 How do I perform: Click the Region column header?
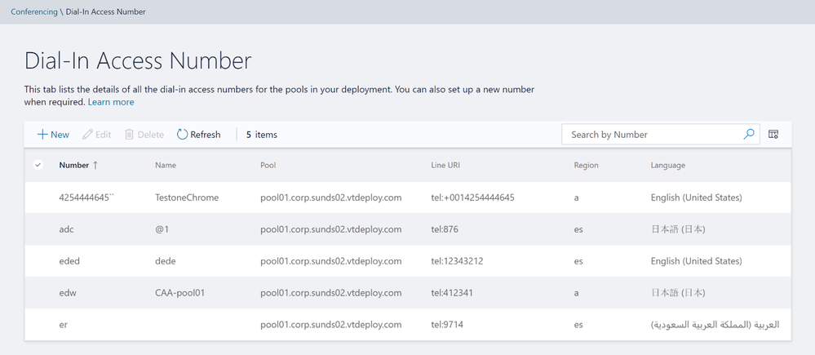click(x=586, y=165)
